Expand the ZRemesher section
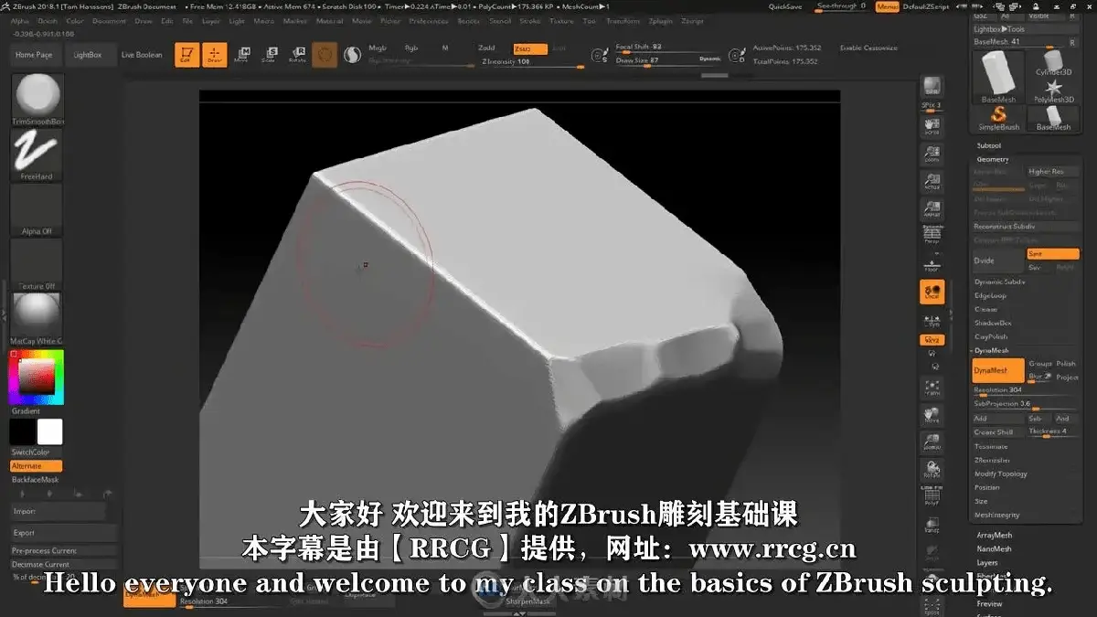 [992, 460]
